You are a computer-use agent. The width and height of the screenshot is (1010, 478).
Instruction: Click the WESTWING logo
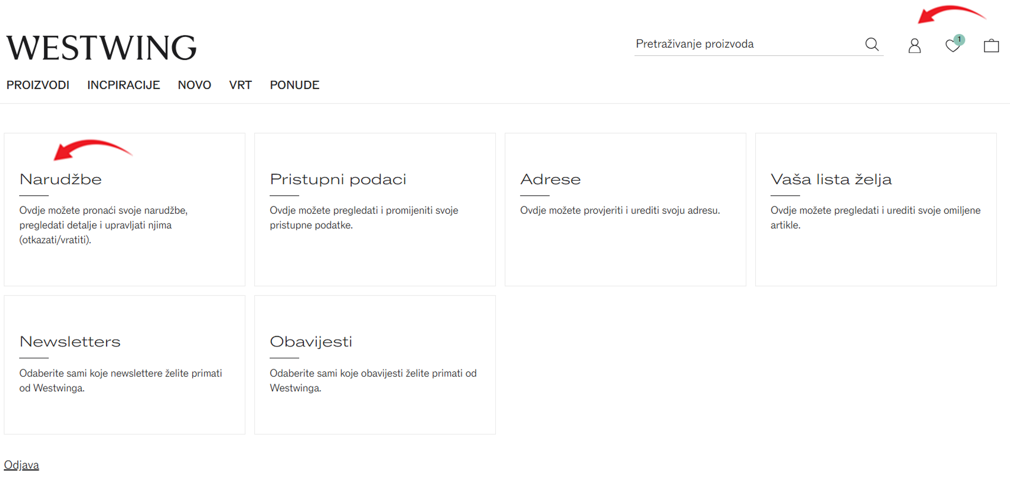pyautogui.click(x=102, y=47)
